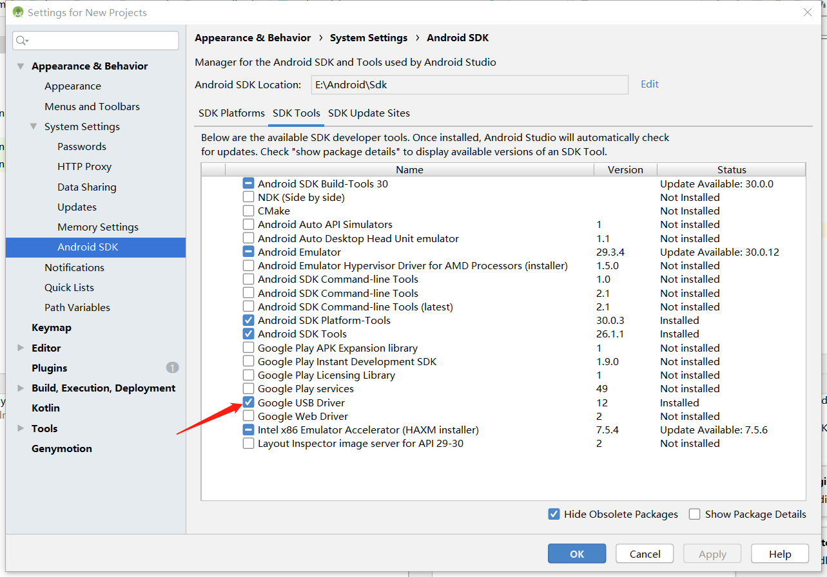The width and height of the screenshot is (827, 577).
Task: Select Passwords under System Settings
Action: click(x=82, y=146)
